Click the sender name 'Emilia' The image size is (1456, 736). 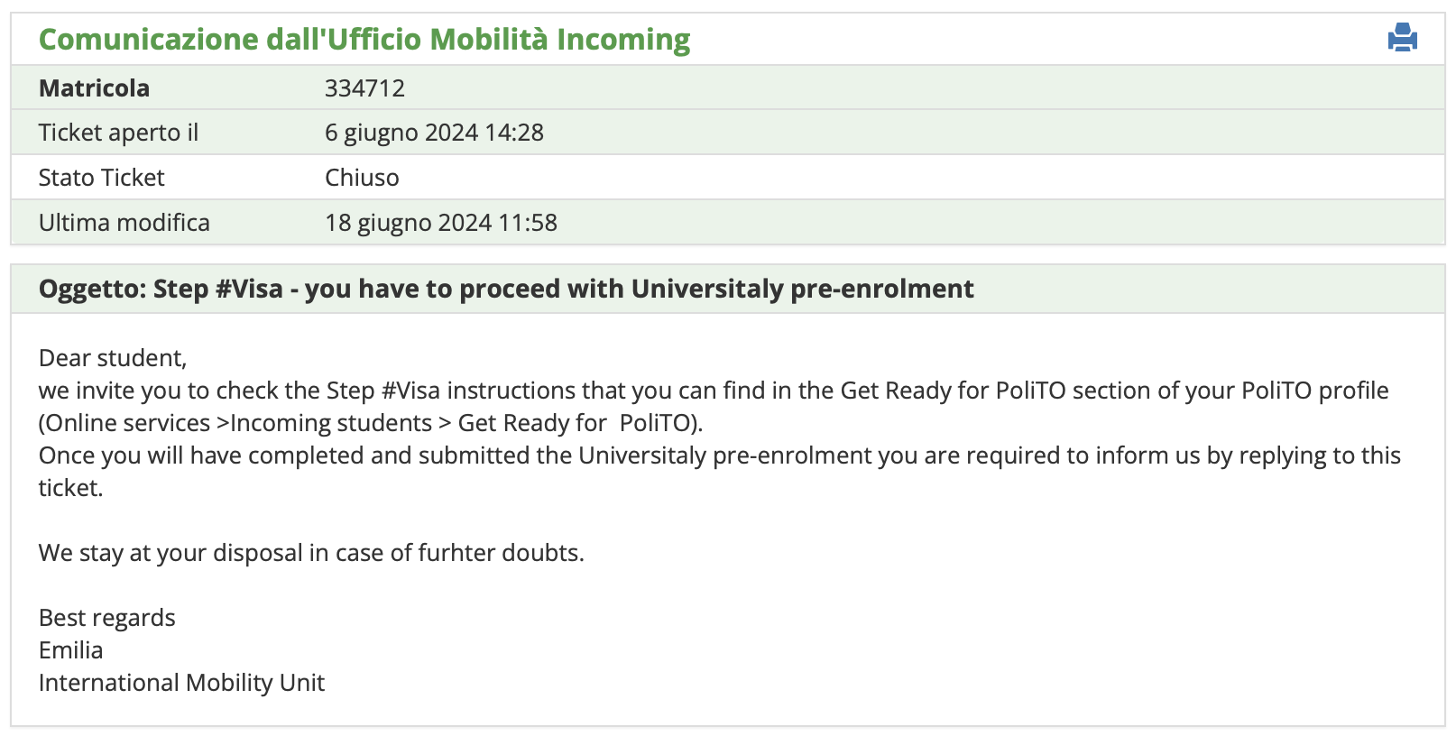click(x=70, y=650)
